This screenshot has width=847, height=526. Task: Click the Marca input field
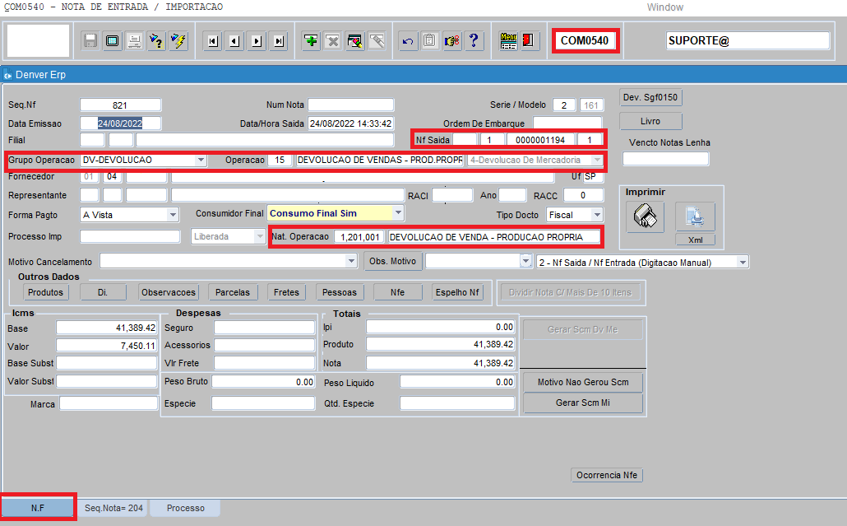108,403
